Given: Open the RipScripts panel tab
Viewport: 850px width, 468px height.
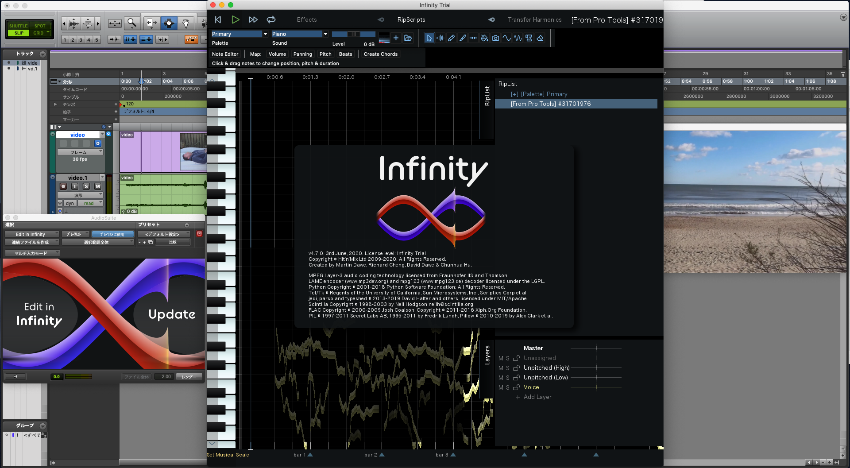Looking at the screenshot, I should (x=411, y=19).
